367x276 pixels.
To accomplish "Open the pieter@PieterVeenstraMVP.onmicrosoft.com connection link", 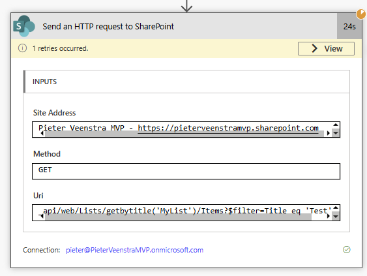I will tap(134, 250).
